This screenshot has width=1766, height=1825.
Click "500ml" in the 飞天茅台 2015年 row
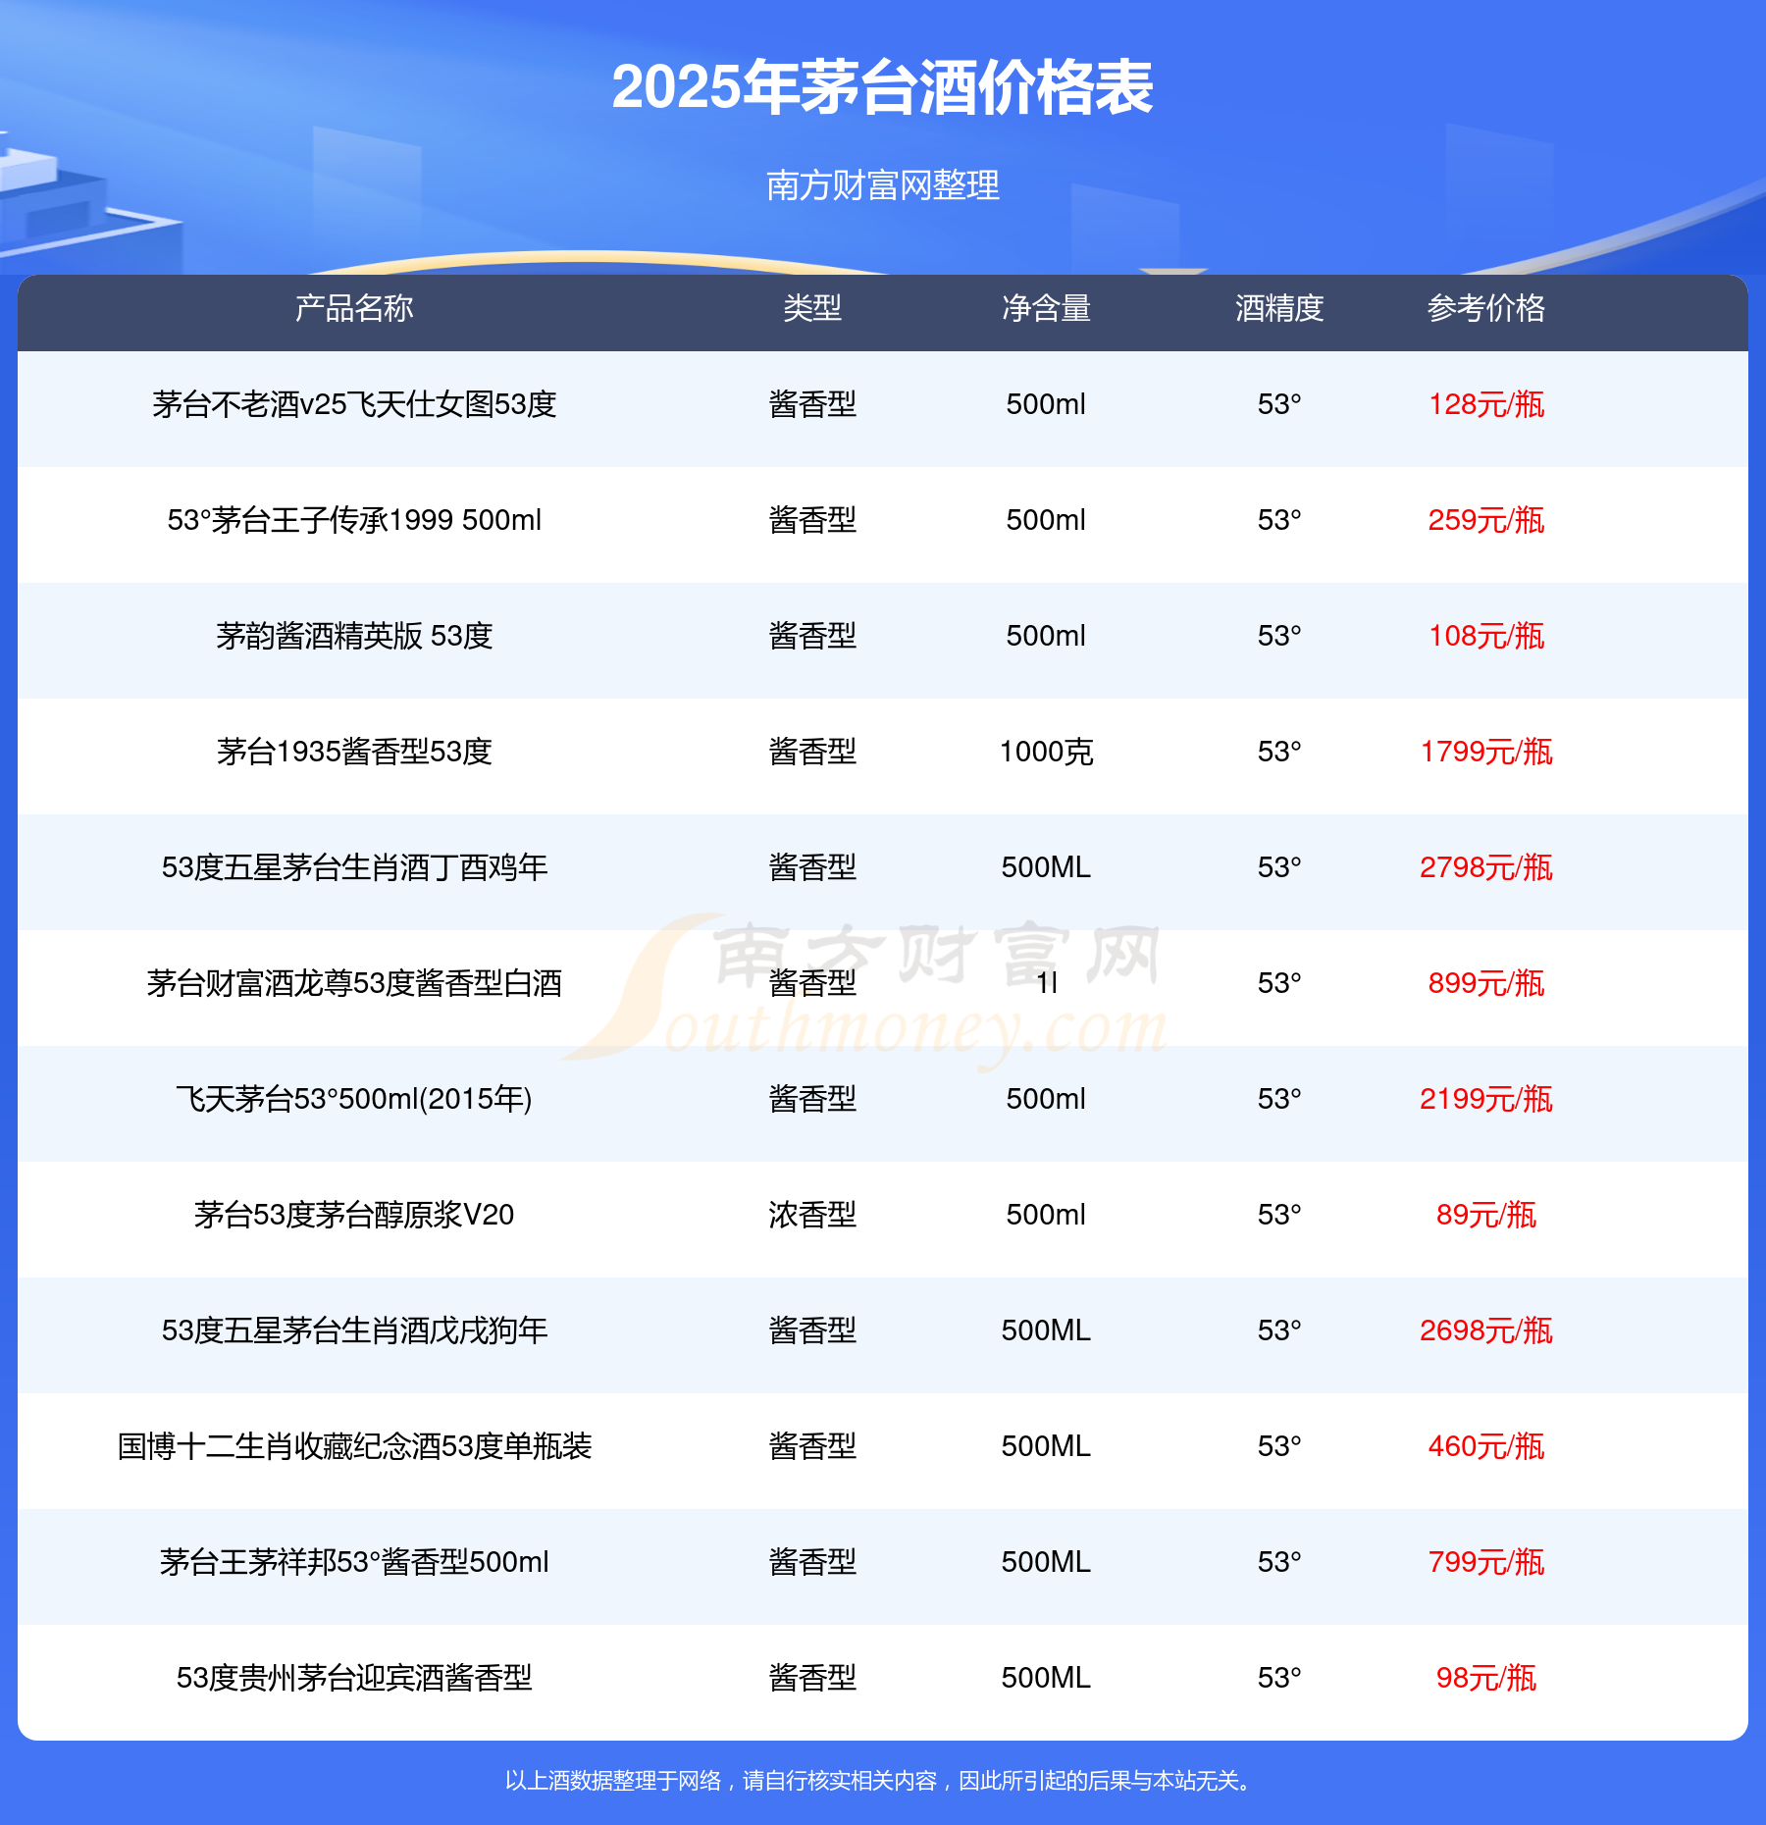[1046, 1099]
